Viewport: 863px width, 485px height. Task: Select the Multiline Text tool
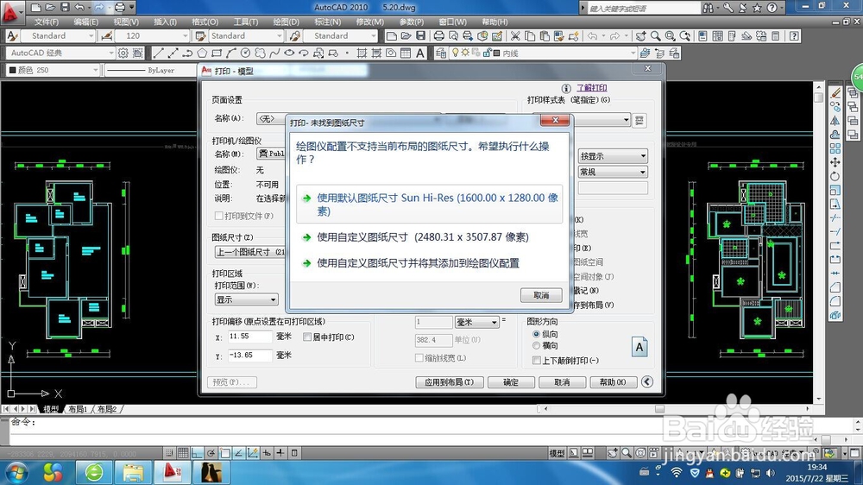pyautogui.click(x=420, y=53)
